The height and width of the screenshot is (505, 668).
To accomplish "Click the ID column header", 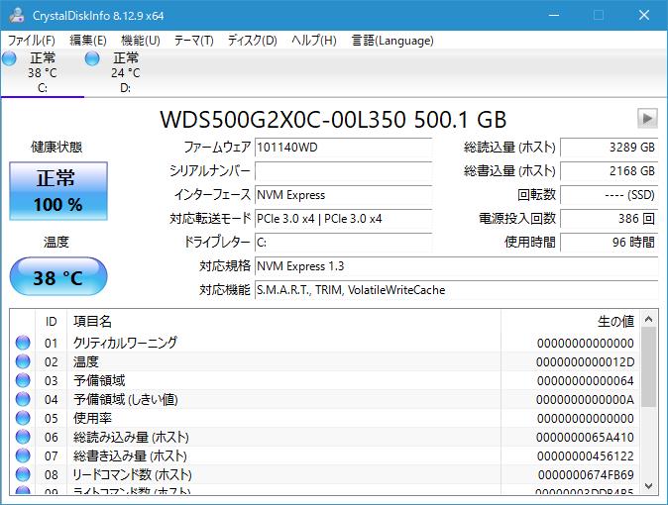I will [51, 322].
